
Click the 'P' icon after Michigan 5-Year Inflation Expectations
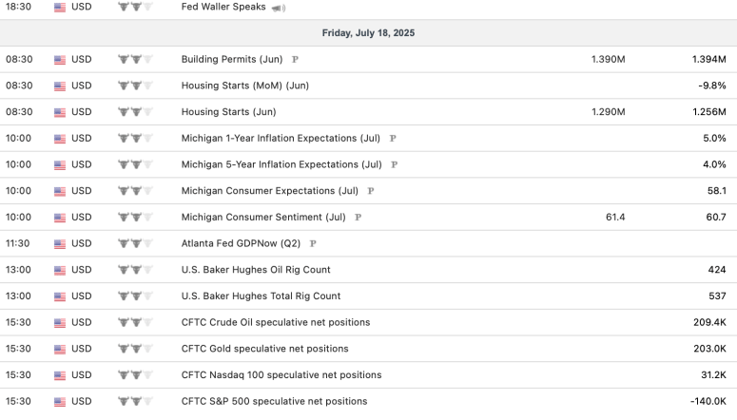pos(394,164)
